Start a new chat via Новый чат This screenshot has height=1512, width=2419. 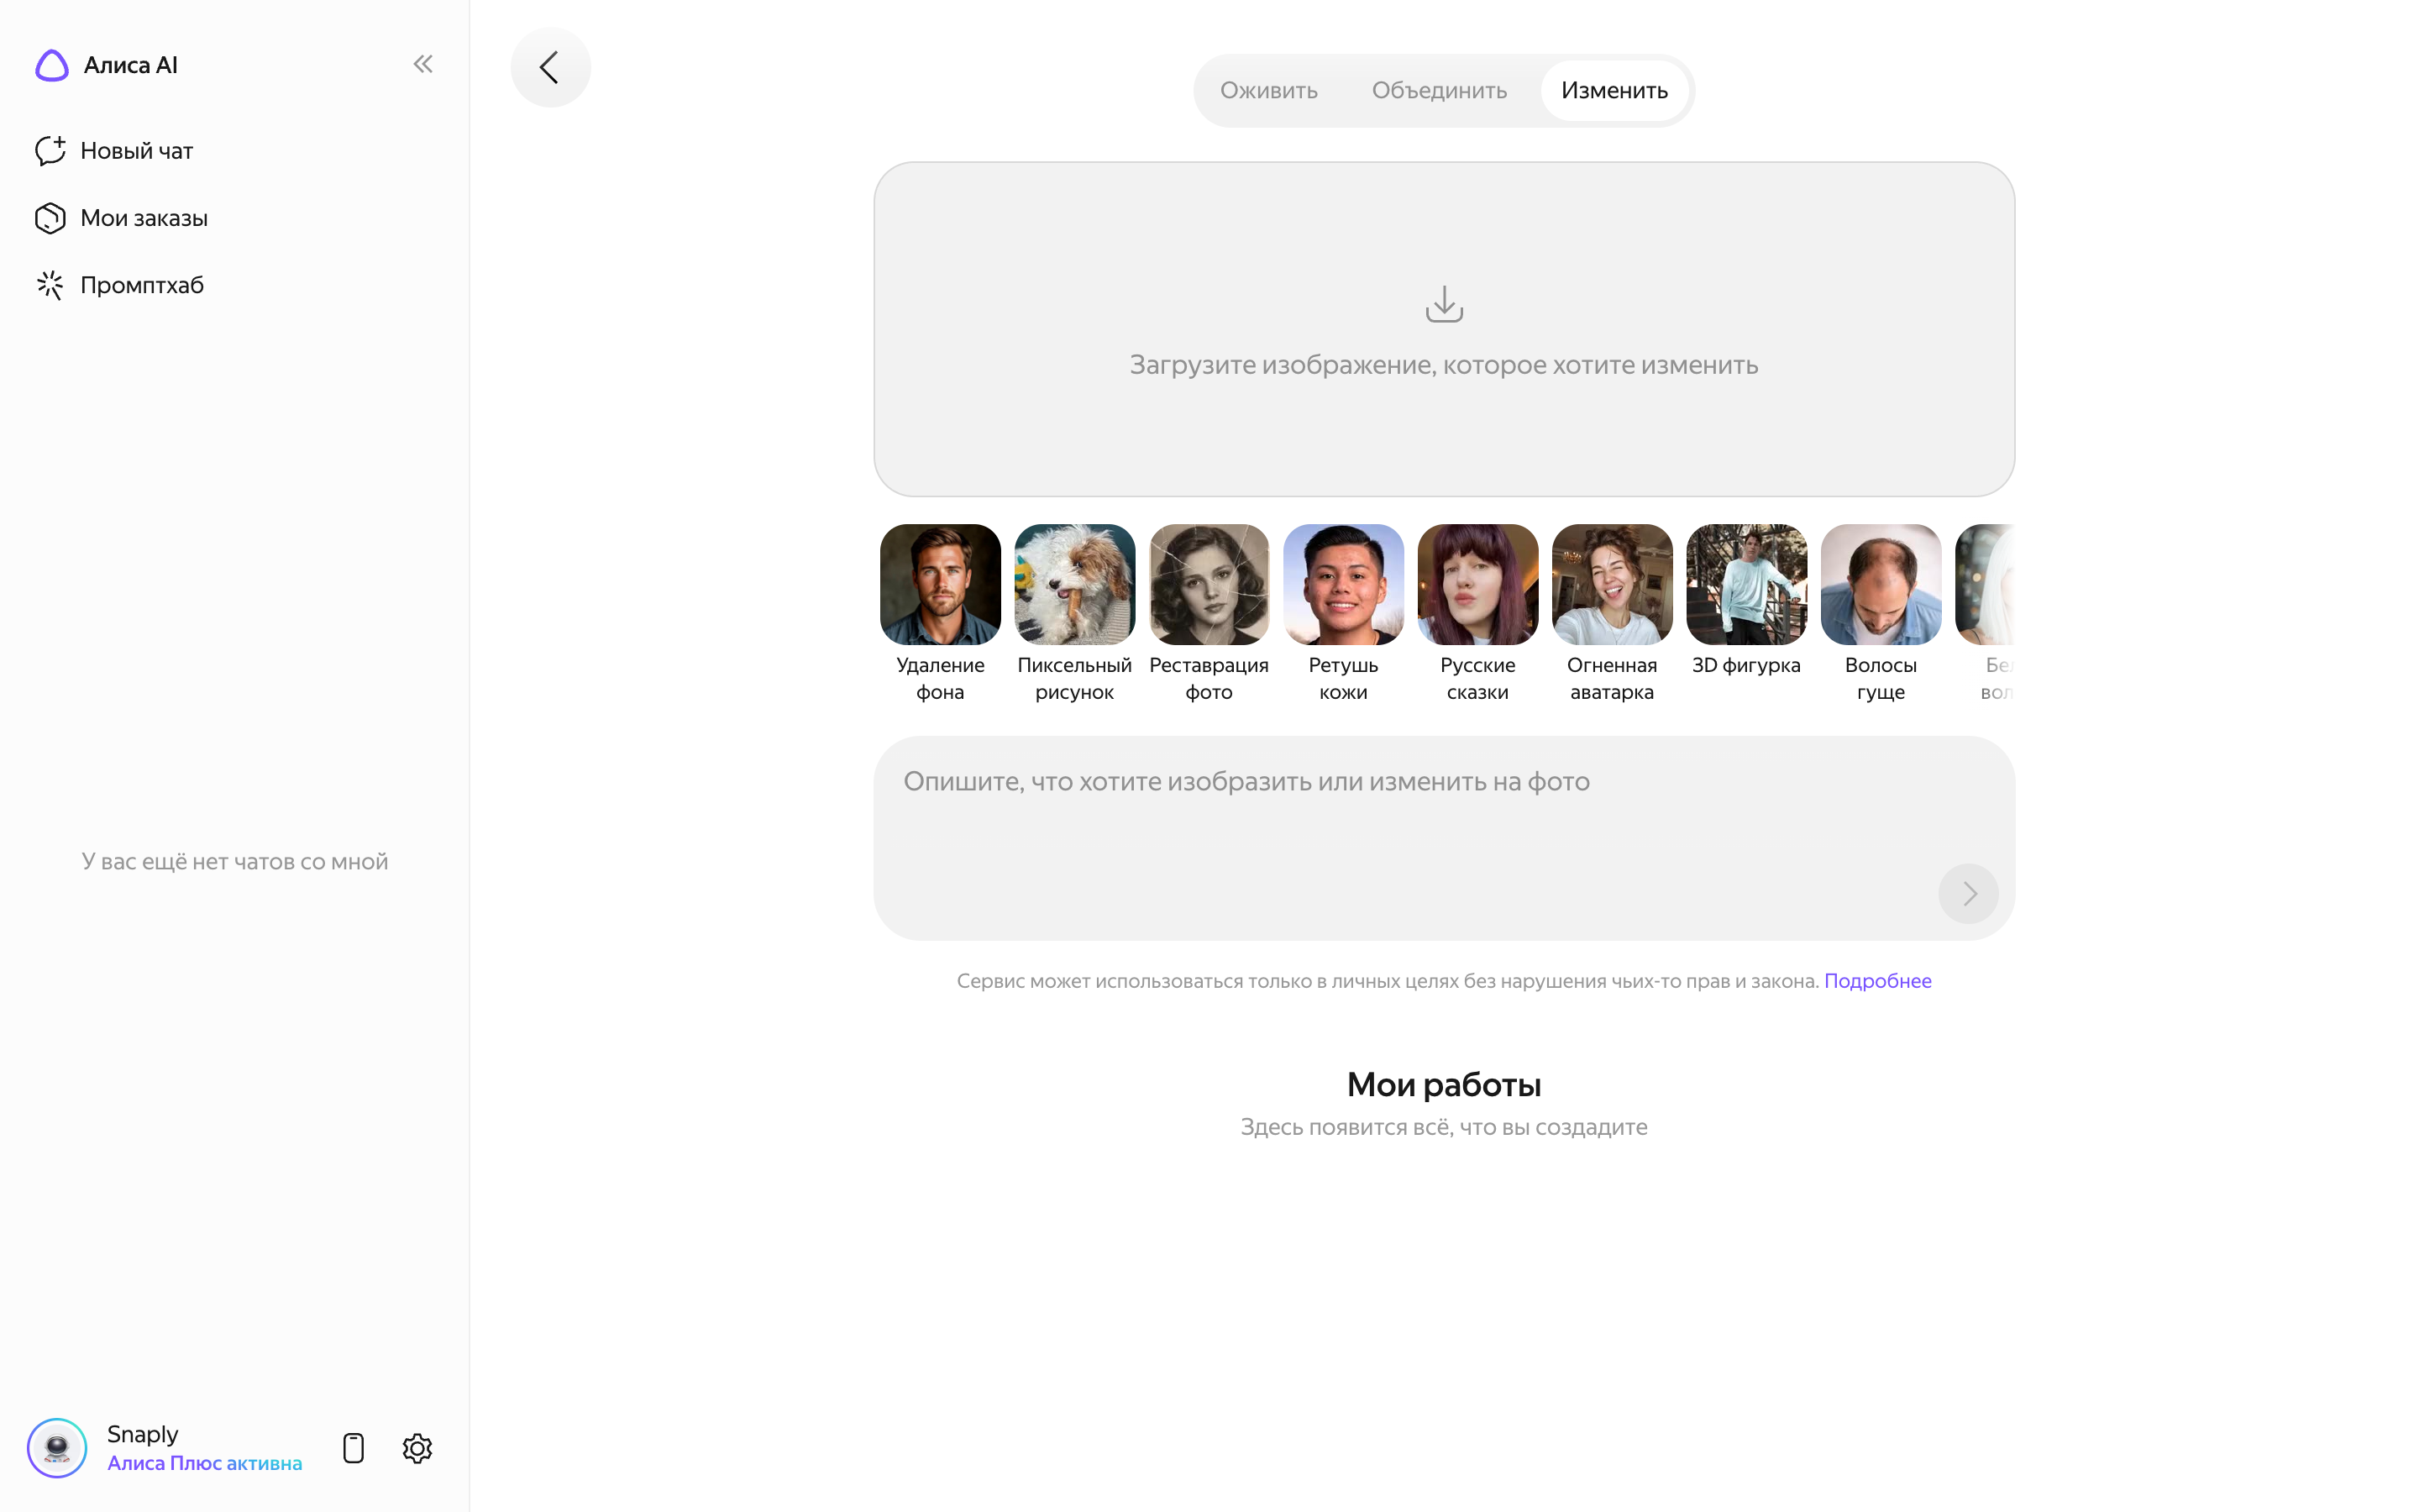pos(114,151)
